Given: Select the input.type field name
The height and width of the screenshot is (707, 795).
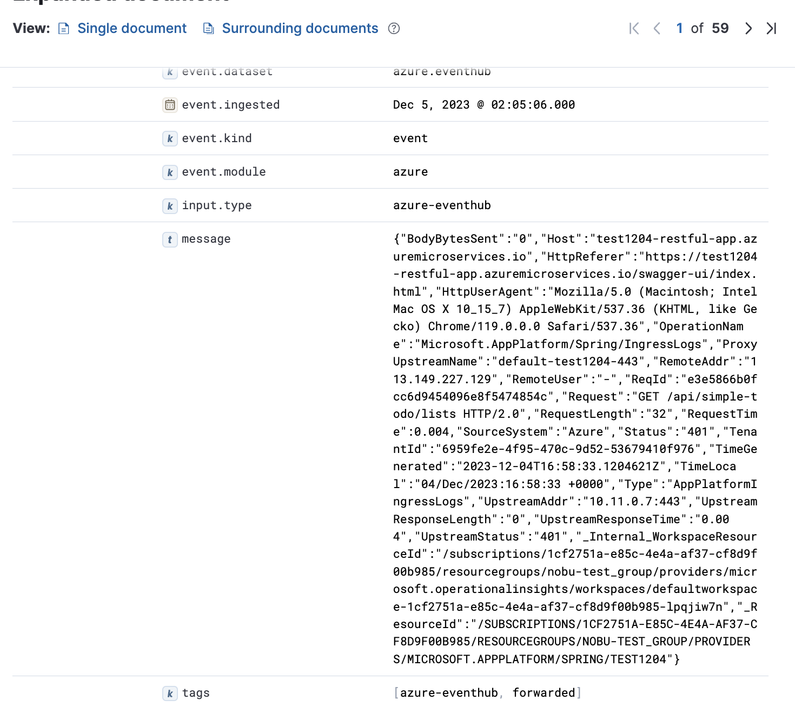Looking at the screenshot, I should tap(217, 206).
